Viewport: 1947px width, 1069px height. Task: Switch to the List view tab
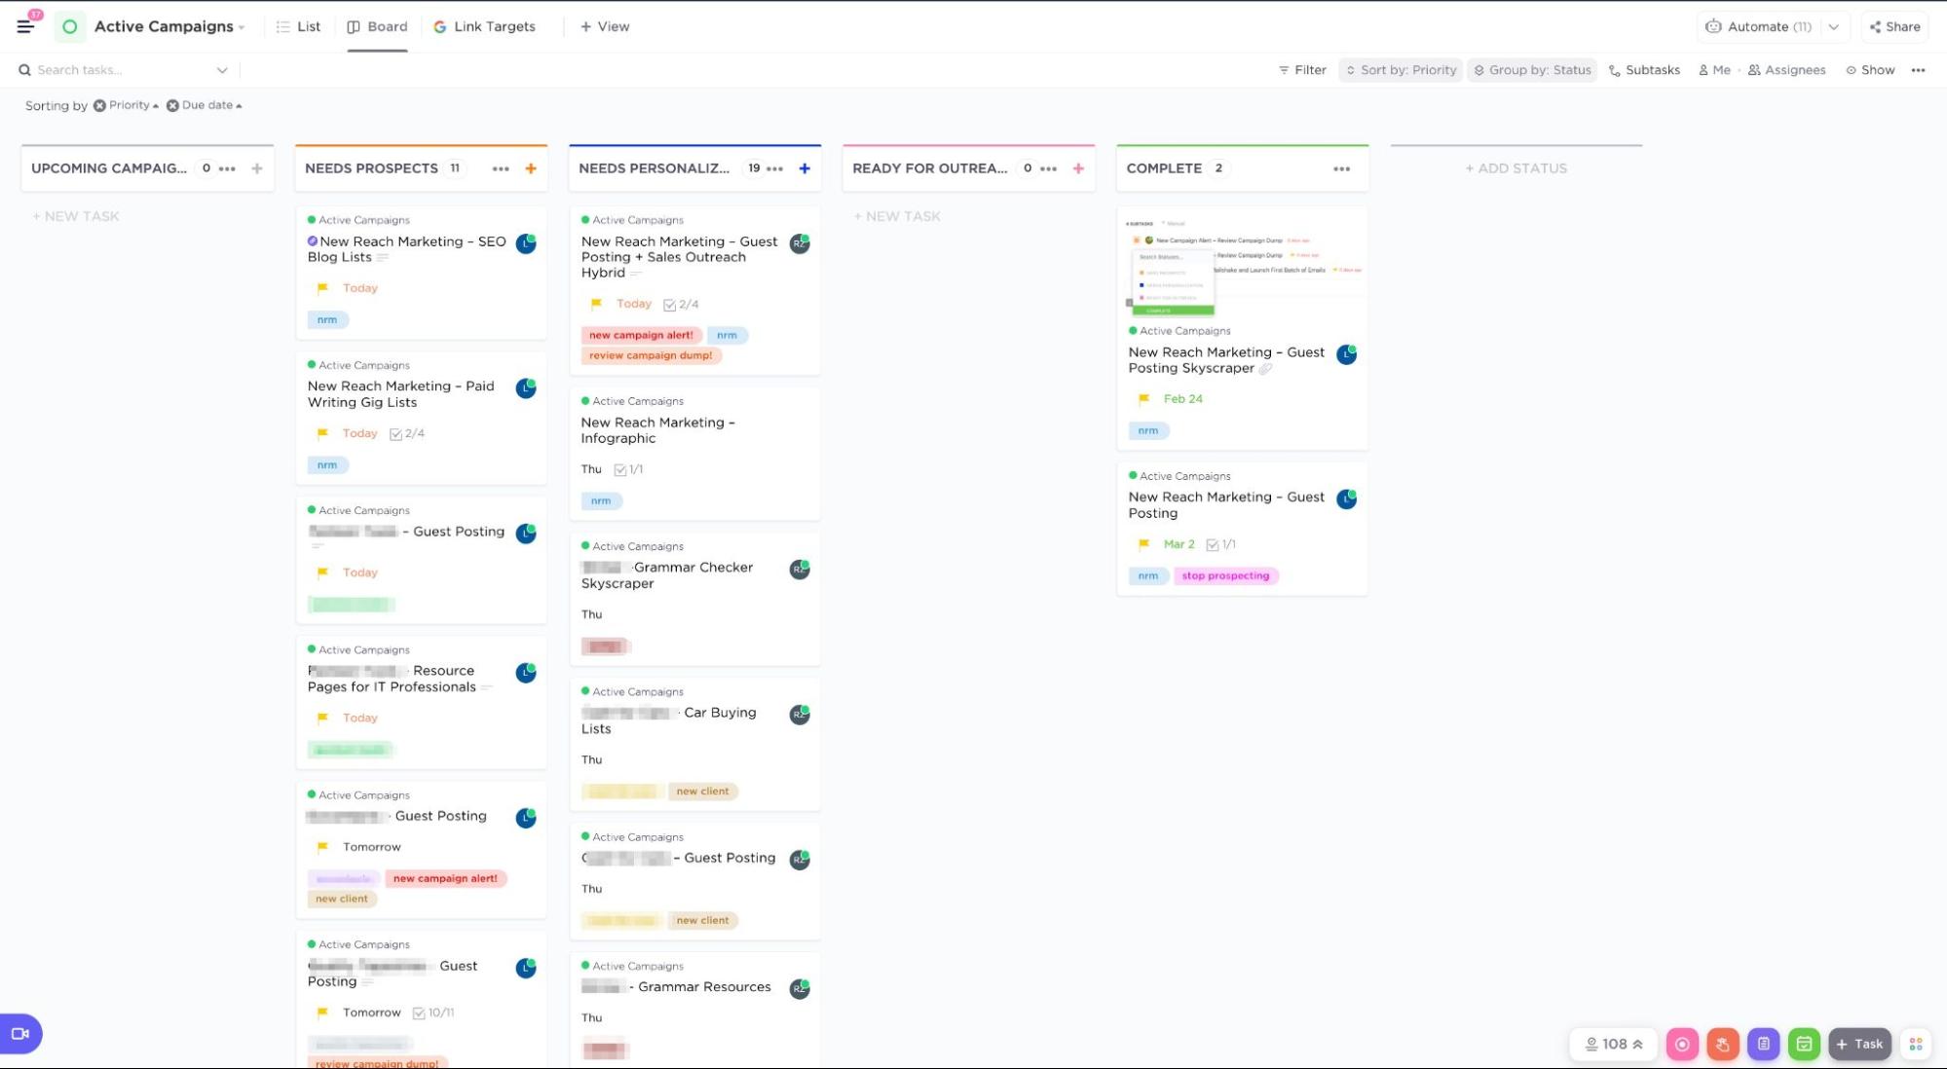pos(298,26)
